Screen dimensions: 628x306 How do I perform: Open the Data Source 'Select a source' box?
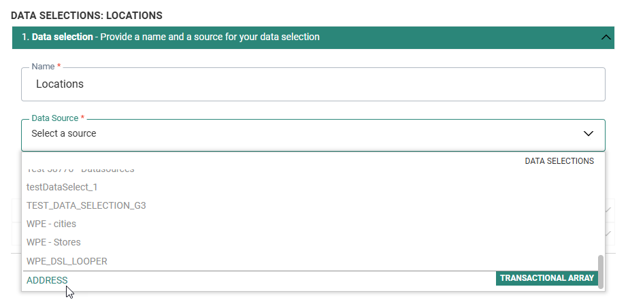coord(299,134)
